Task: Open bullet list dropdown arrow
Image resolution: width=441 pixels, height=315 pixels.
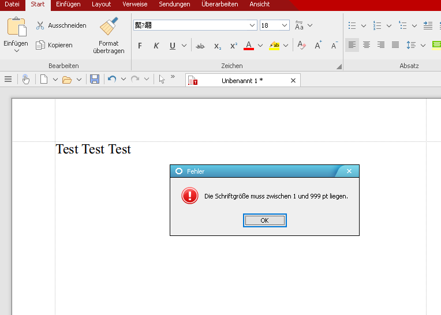Action: (364, 25)
